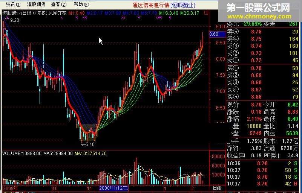
Task: Click the 2008年 label on time axis
Action: pyautogui.click(x=11, y=188)
